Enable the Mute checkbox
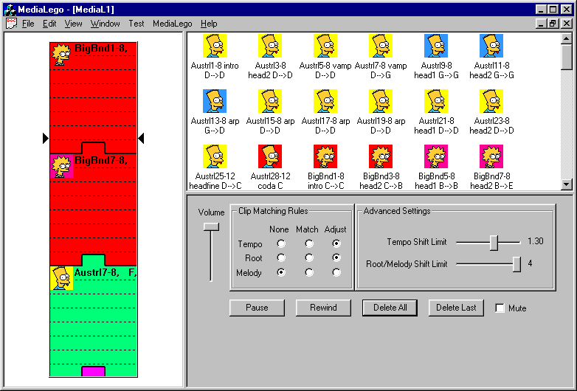 pyautogui.click(x=500, y=308)
